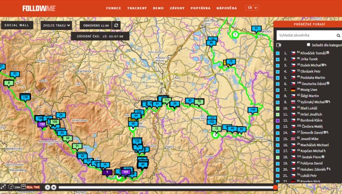Open the Funkce menu

point(114,8)
